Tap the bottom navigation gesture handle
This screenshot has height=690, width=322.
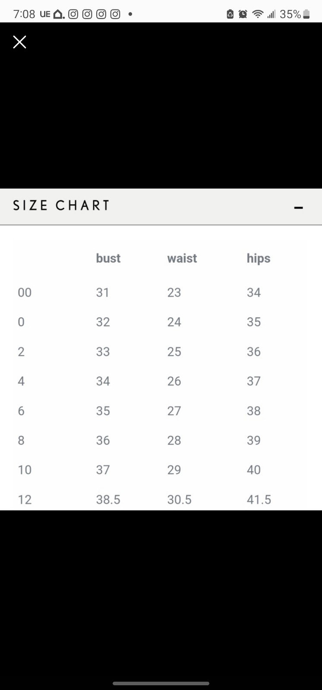161,684
